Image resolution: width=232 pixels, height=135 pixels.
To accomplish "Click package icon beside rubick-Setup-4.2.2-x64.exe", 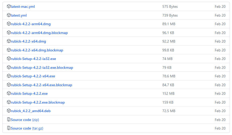I will [x=9, y=76].
